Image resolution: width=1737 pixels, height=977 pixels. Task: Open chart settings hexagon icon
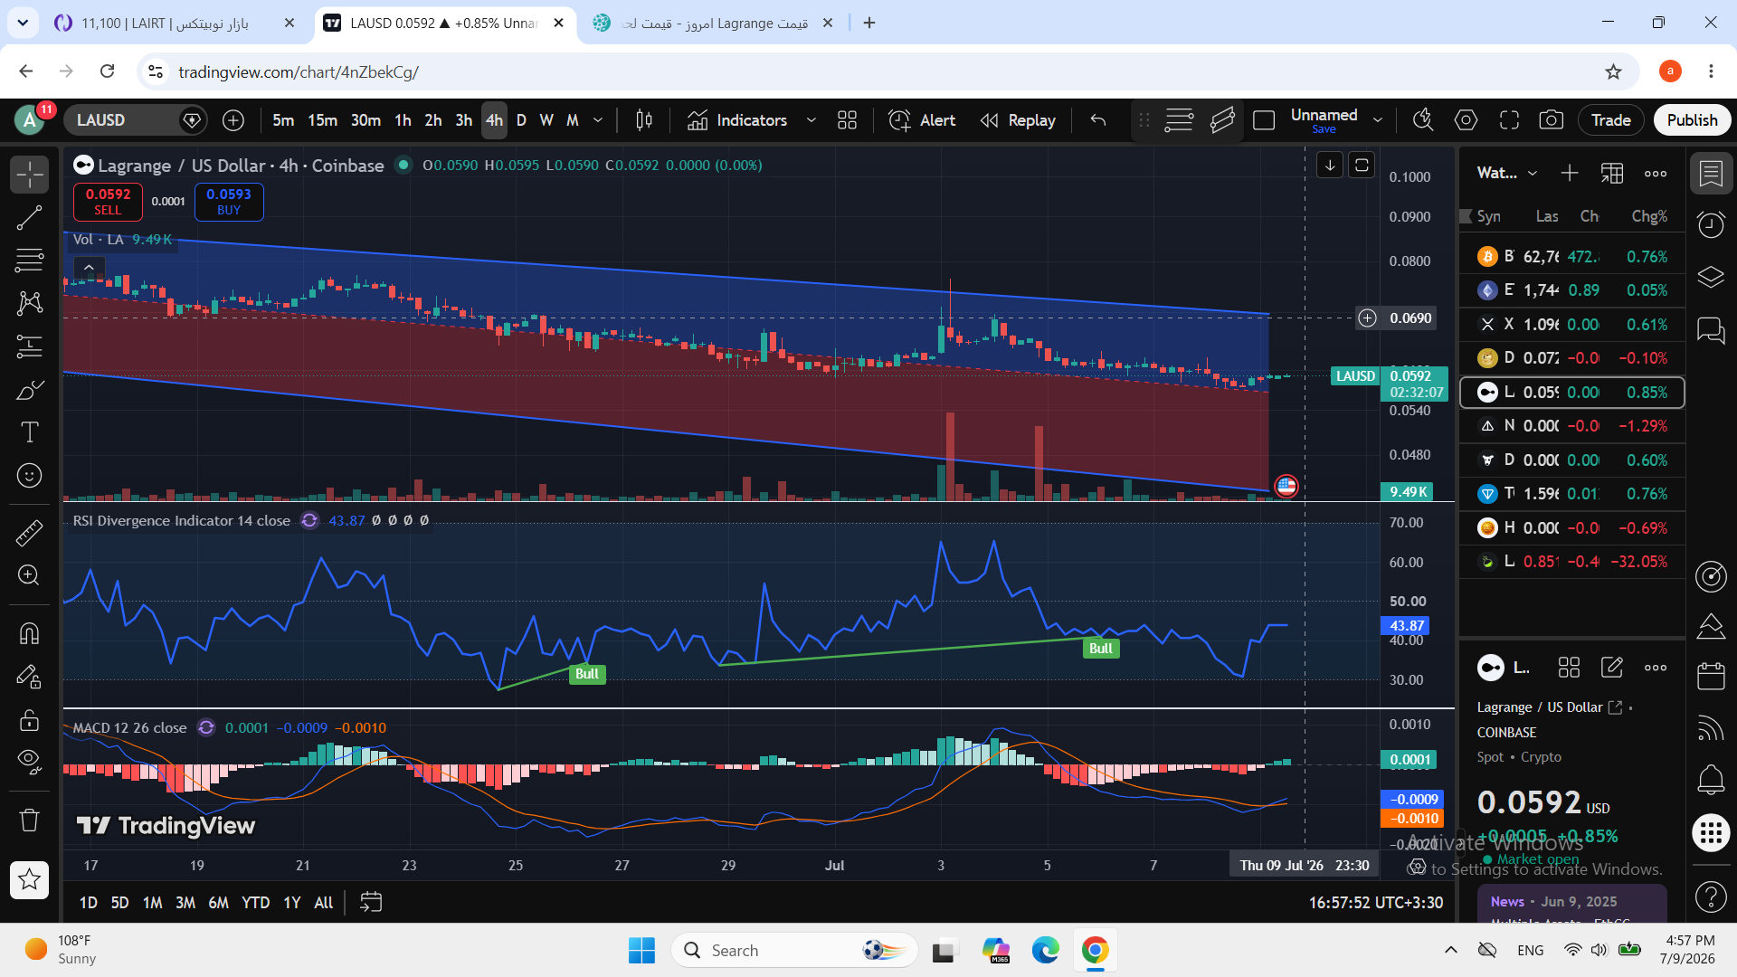(1466, 120)
